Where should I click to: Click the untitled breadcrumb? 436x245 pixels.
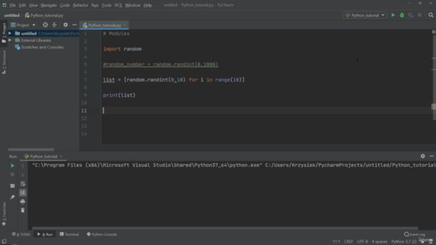[12, 15]
